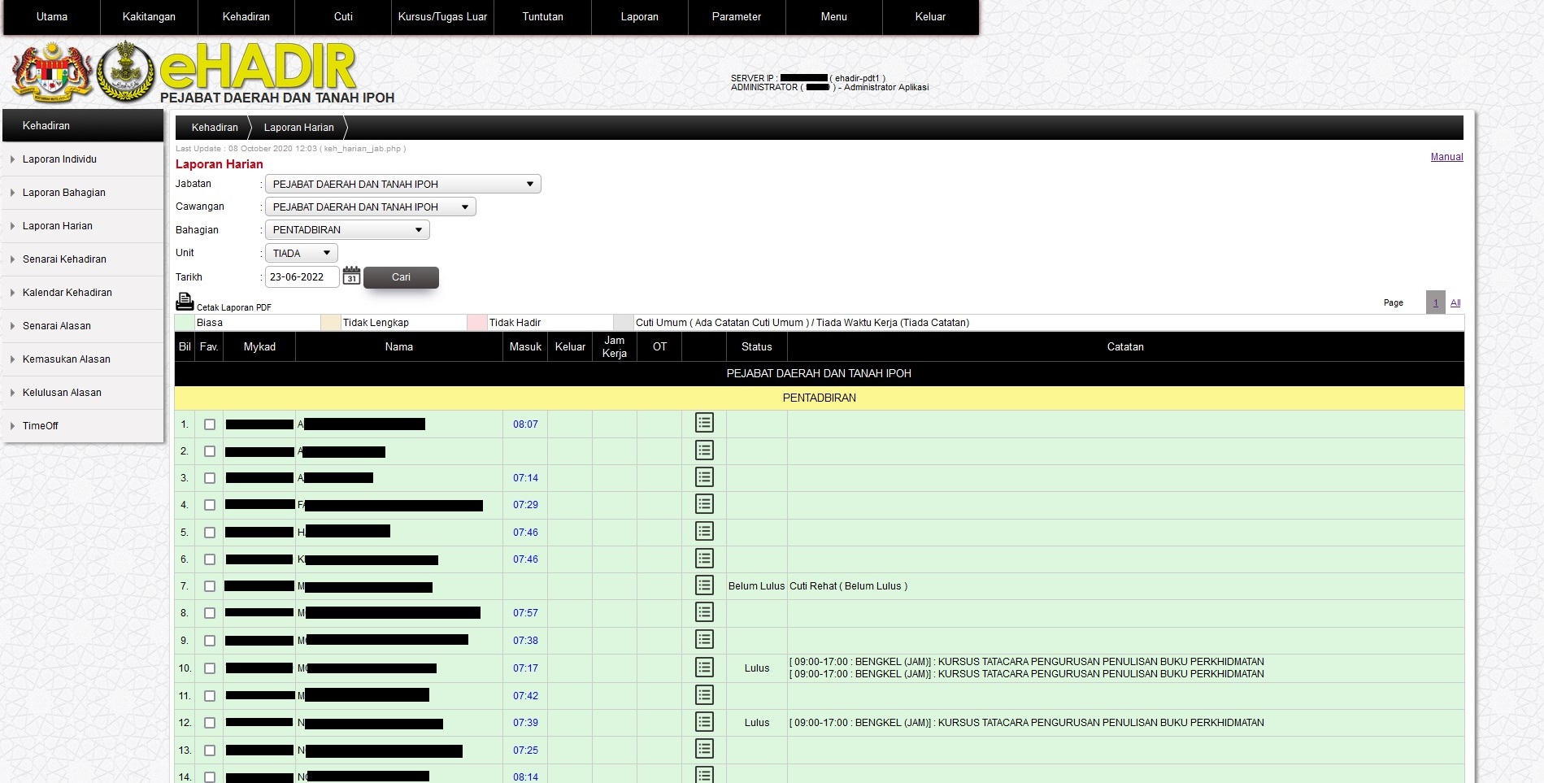Click the Tarikh date input field
This screenshot has width=1544, height=783.
tap(302, 277)
